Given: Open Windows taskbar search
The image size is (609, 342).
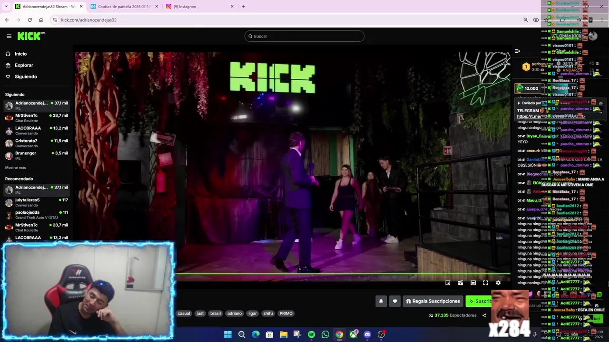Looking at the screenshot, I should coord(242,334).
